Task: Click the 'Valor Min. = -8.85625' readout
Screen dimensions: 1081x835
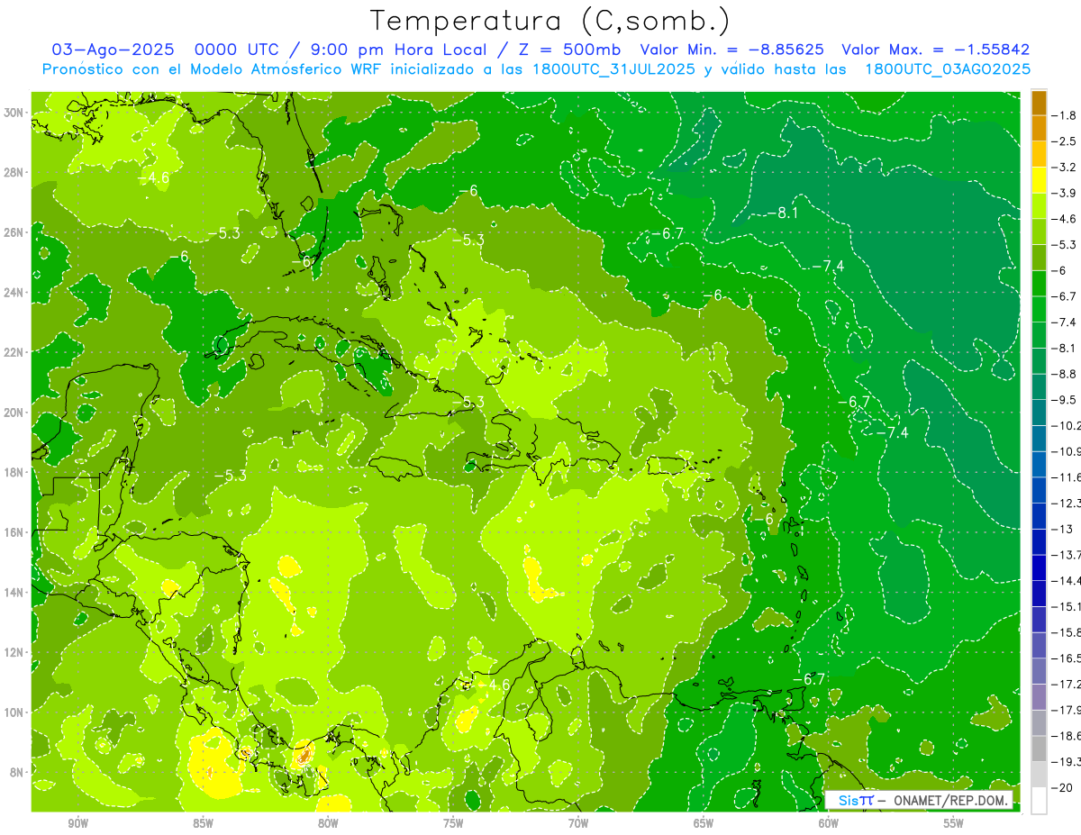Action: (x=731, y=50)
